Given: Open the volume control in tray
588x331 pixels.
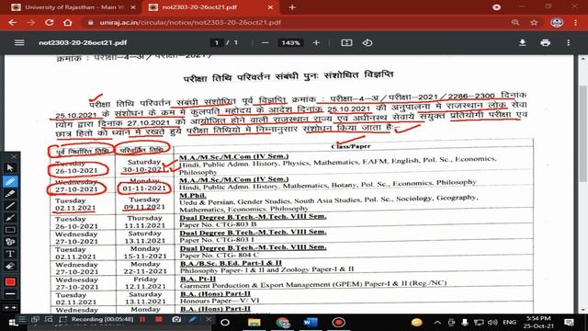Looking at the screenshot, I should point(492,323).
